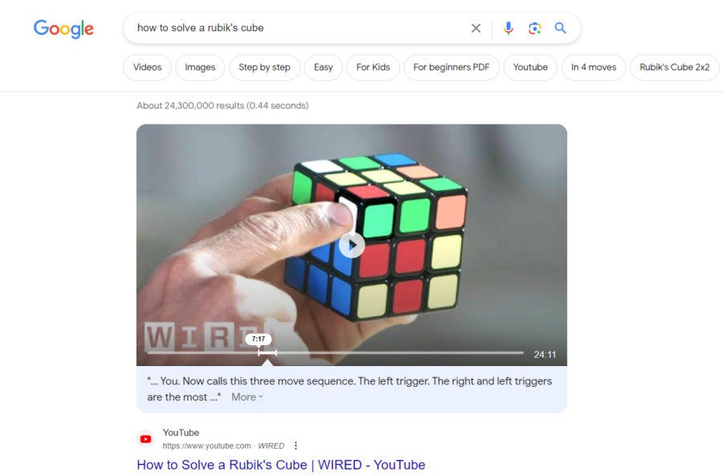Apply the In 4 moves filter
Viewport: 723px width, 476px height.
(x=594, y=67)
